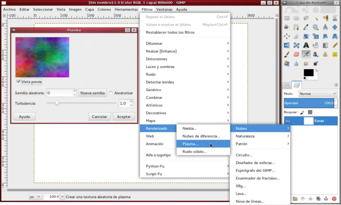
Task: Select the Rotate tool
Action: pos(306,36)
